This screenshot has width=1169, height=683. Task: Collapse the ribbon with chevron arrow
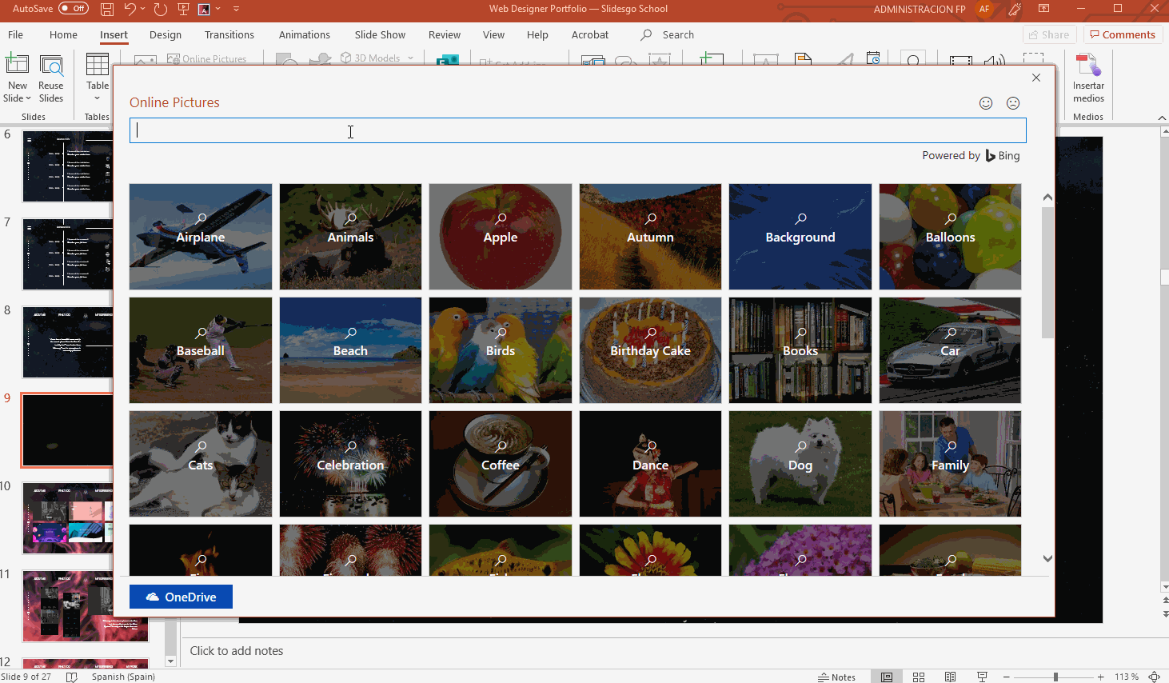coord(1162,118)
